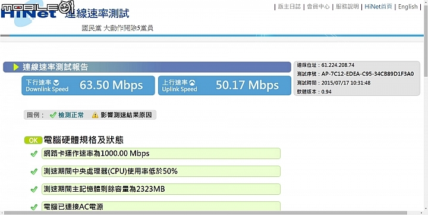Screen dimensions: 428x215
Task: Click the green triangle report header icon
Action: click(16, 67)
